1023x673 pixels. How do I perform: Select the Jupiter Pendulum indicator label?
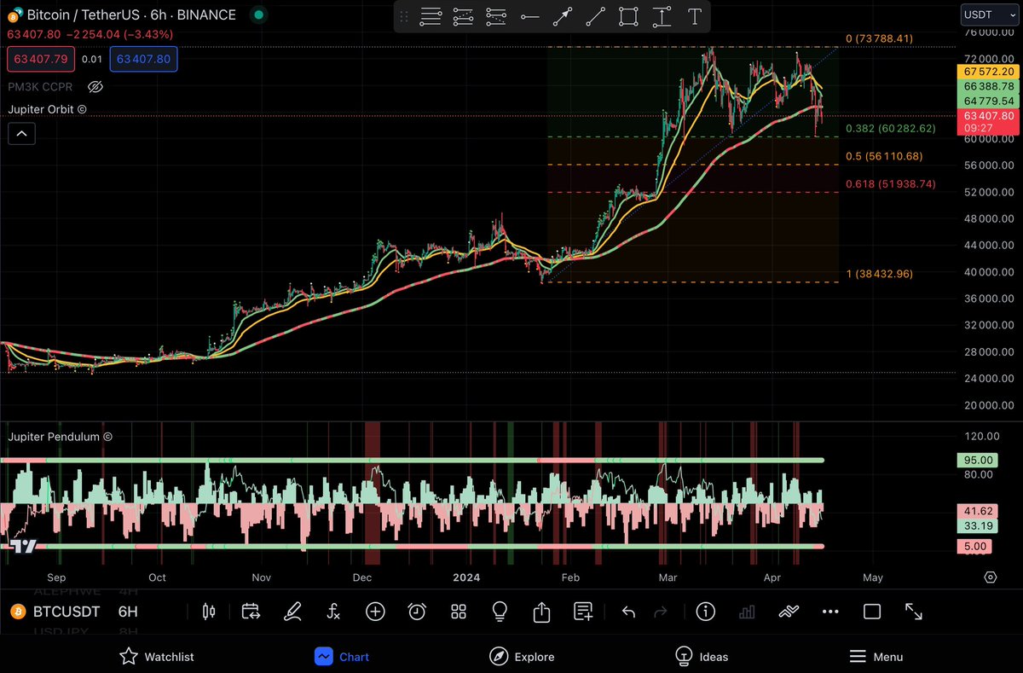[x=61, y=436]
